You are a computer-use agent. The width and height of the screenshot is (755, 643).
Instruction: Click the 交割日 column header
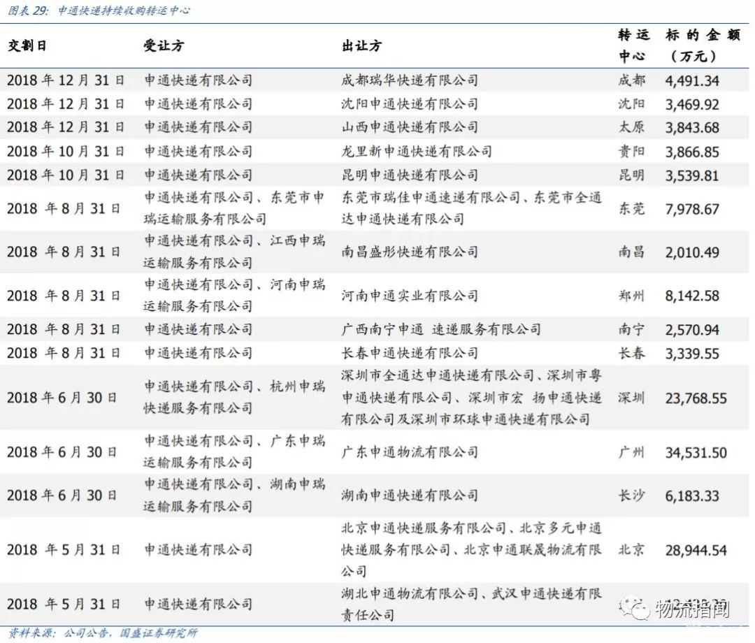coord(27,45)
